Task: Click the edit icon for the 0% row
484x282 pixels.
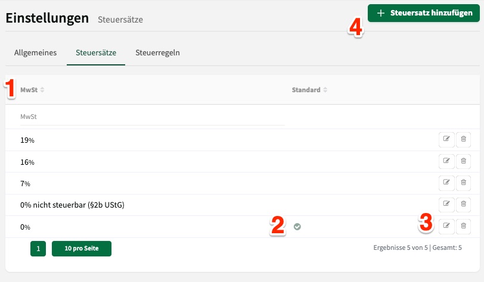Action: 446,226
